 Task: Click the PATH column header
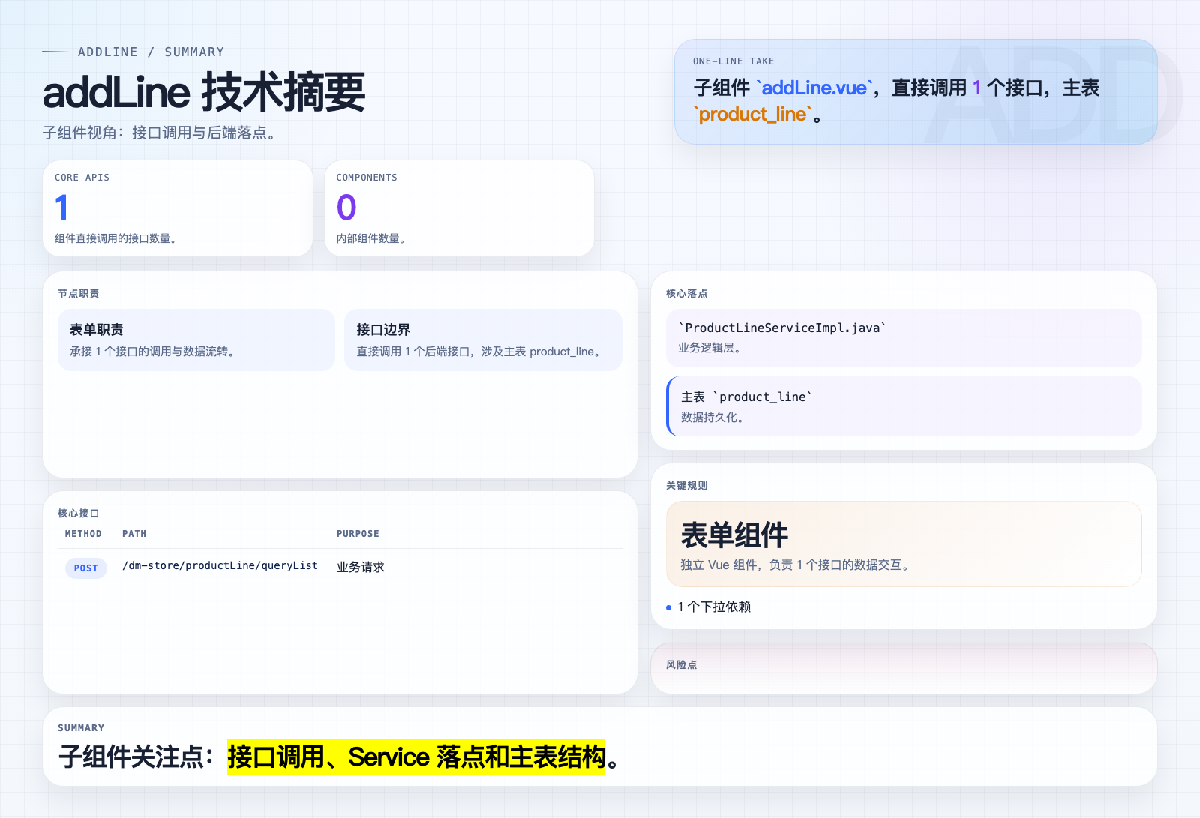tap(134, 534)
